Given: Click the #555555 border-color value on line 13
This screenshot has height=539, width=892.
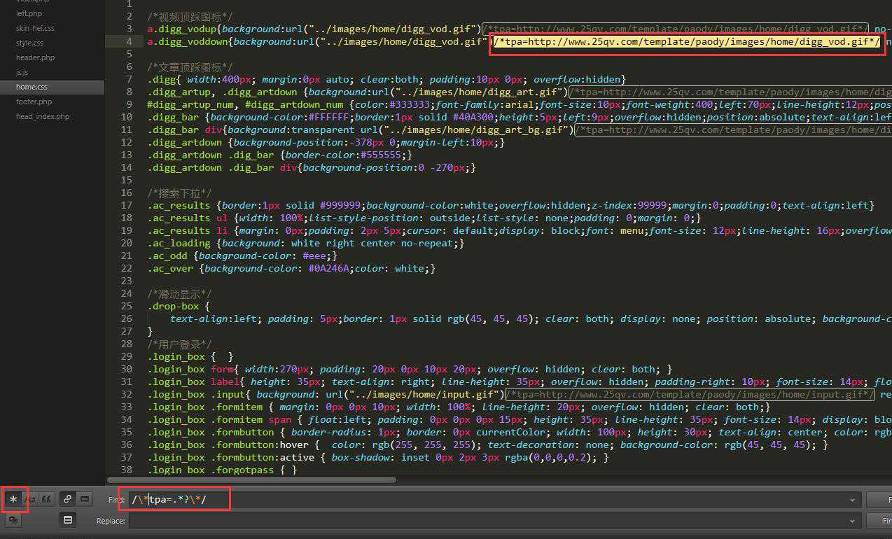Looking at the screenshot, I should (x=381, y=155).
